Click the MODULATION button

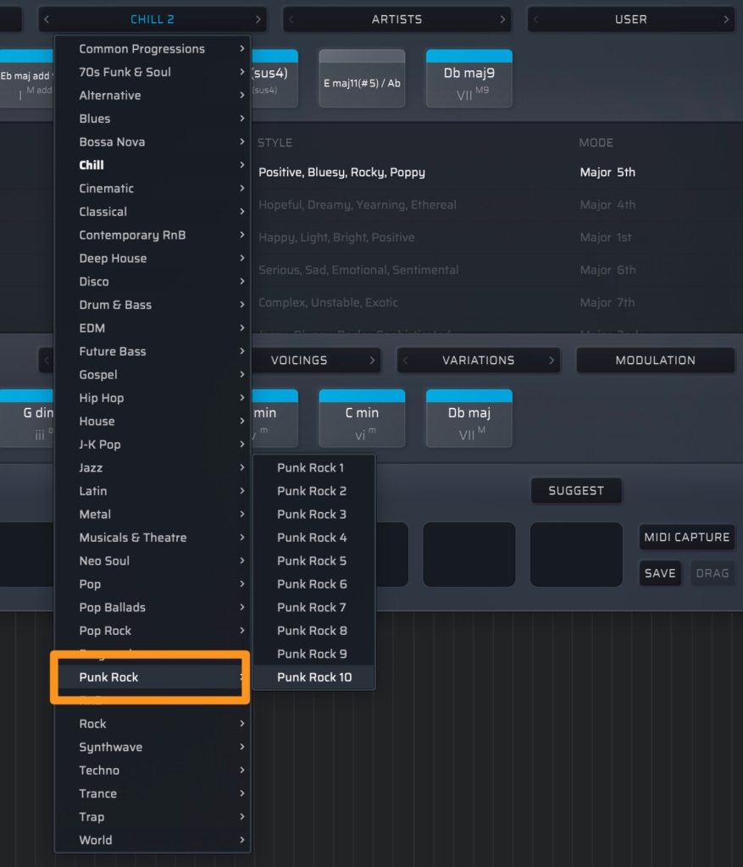coord(655,361)
